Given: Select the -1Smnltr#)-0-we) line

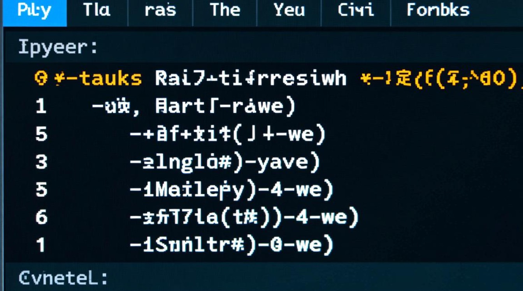Looking at the screenshot, I should point(231,245).
